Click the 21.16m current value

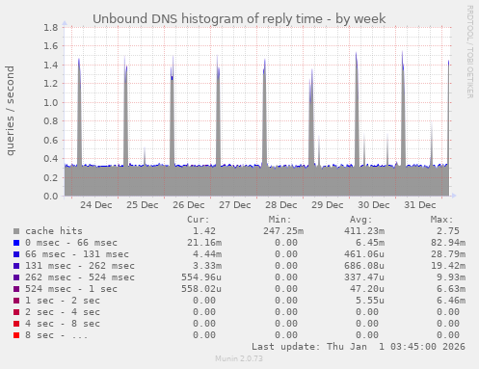204,243
